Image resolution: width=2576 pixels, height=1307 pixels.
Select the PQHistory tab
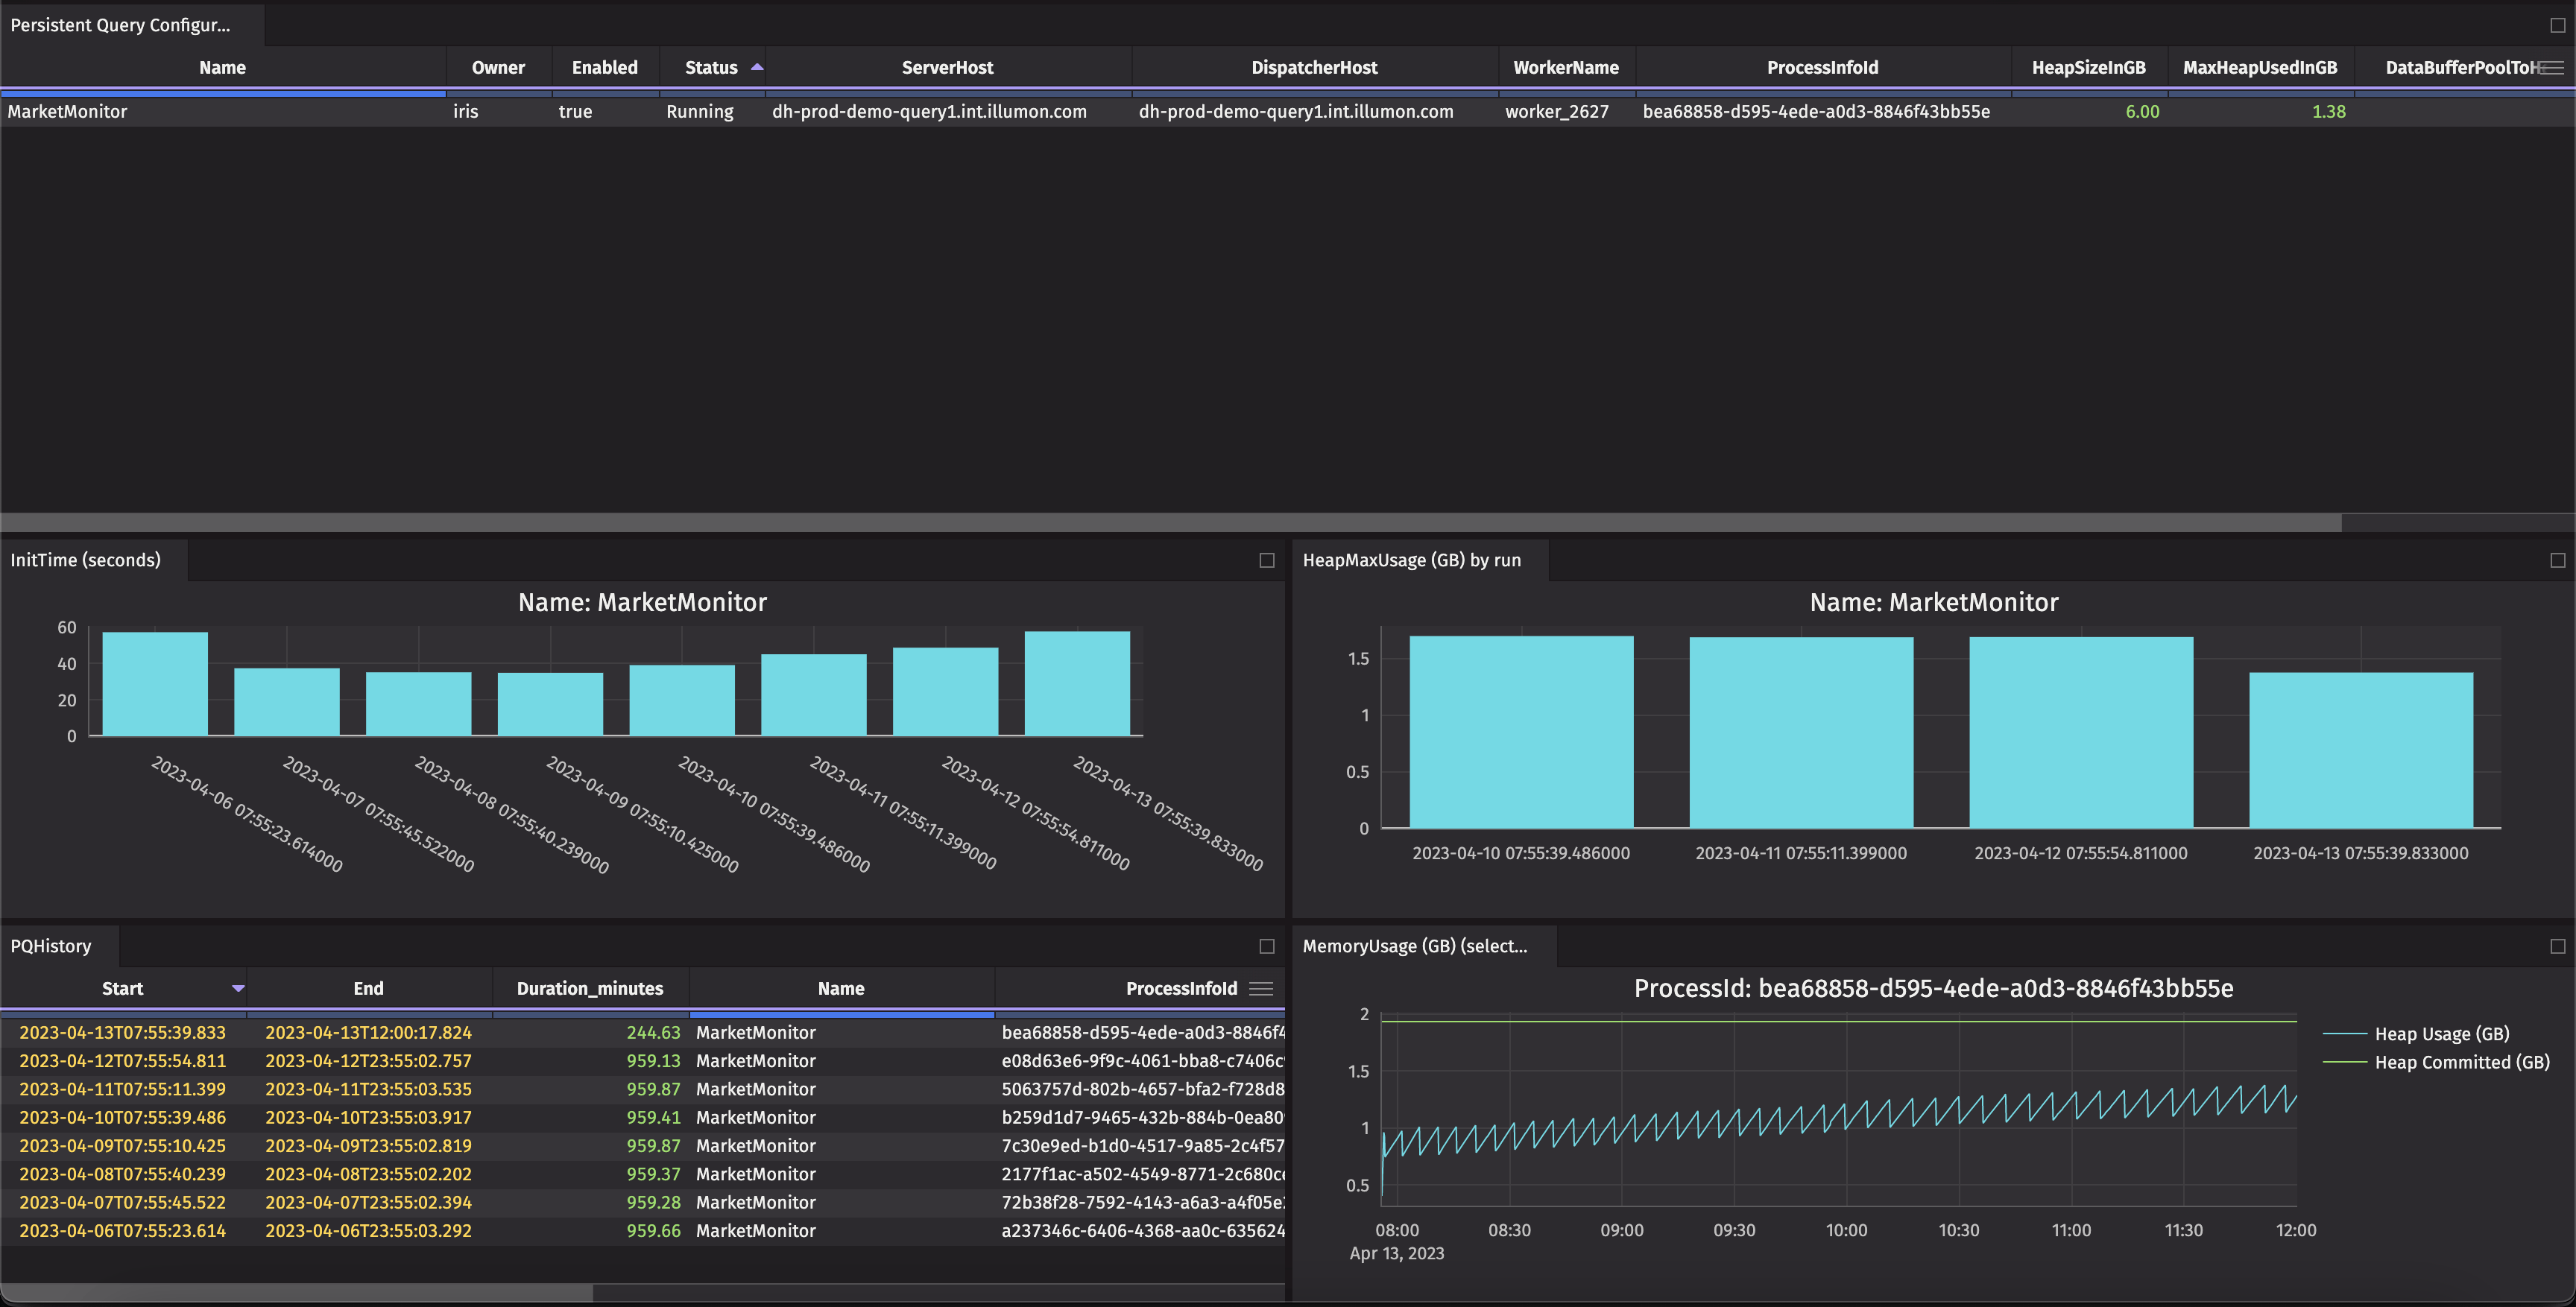tap(51, 946)
